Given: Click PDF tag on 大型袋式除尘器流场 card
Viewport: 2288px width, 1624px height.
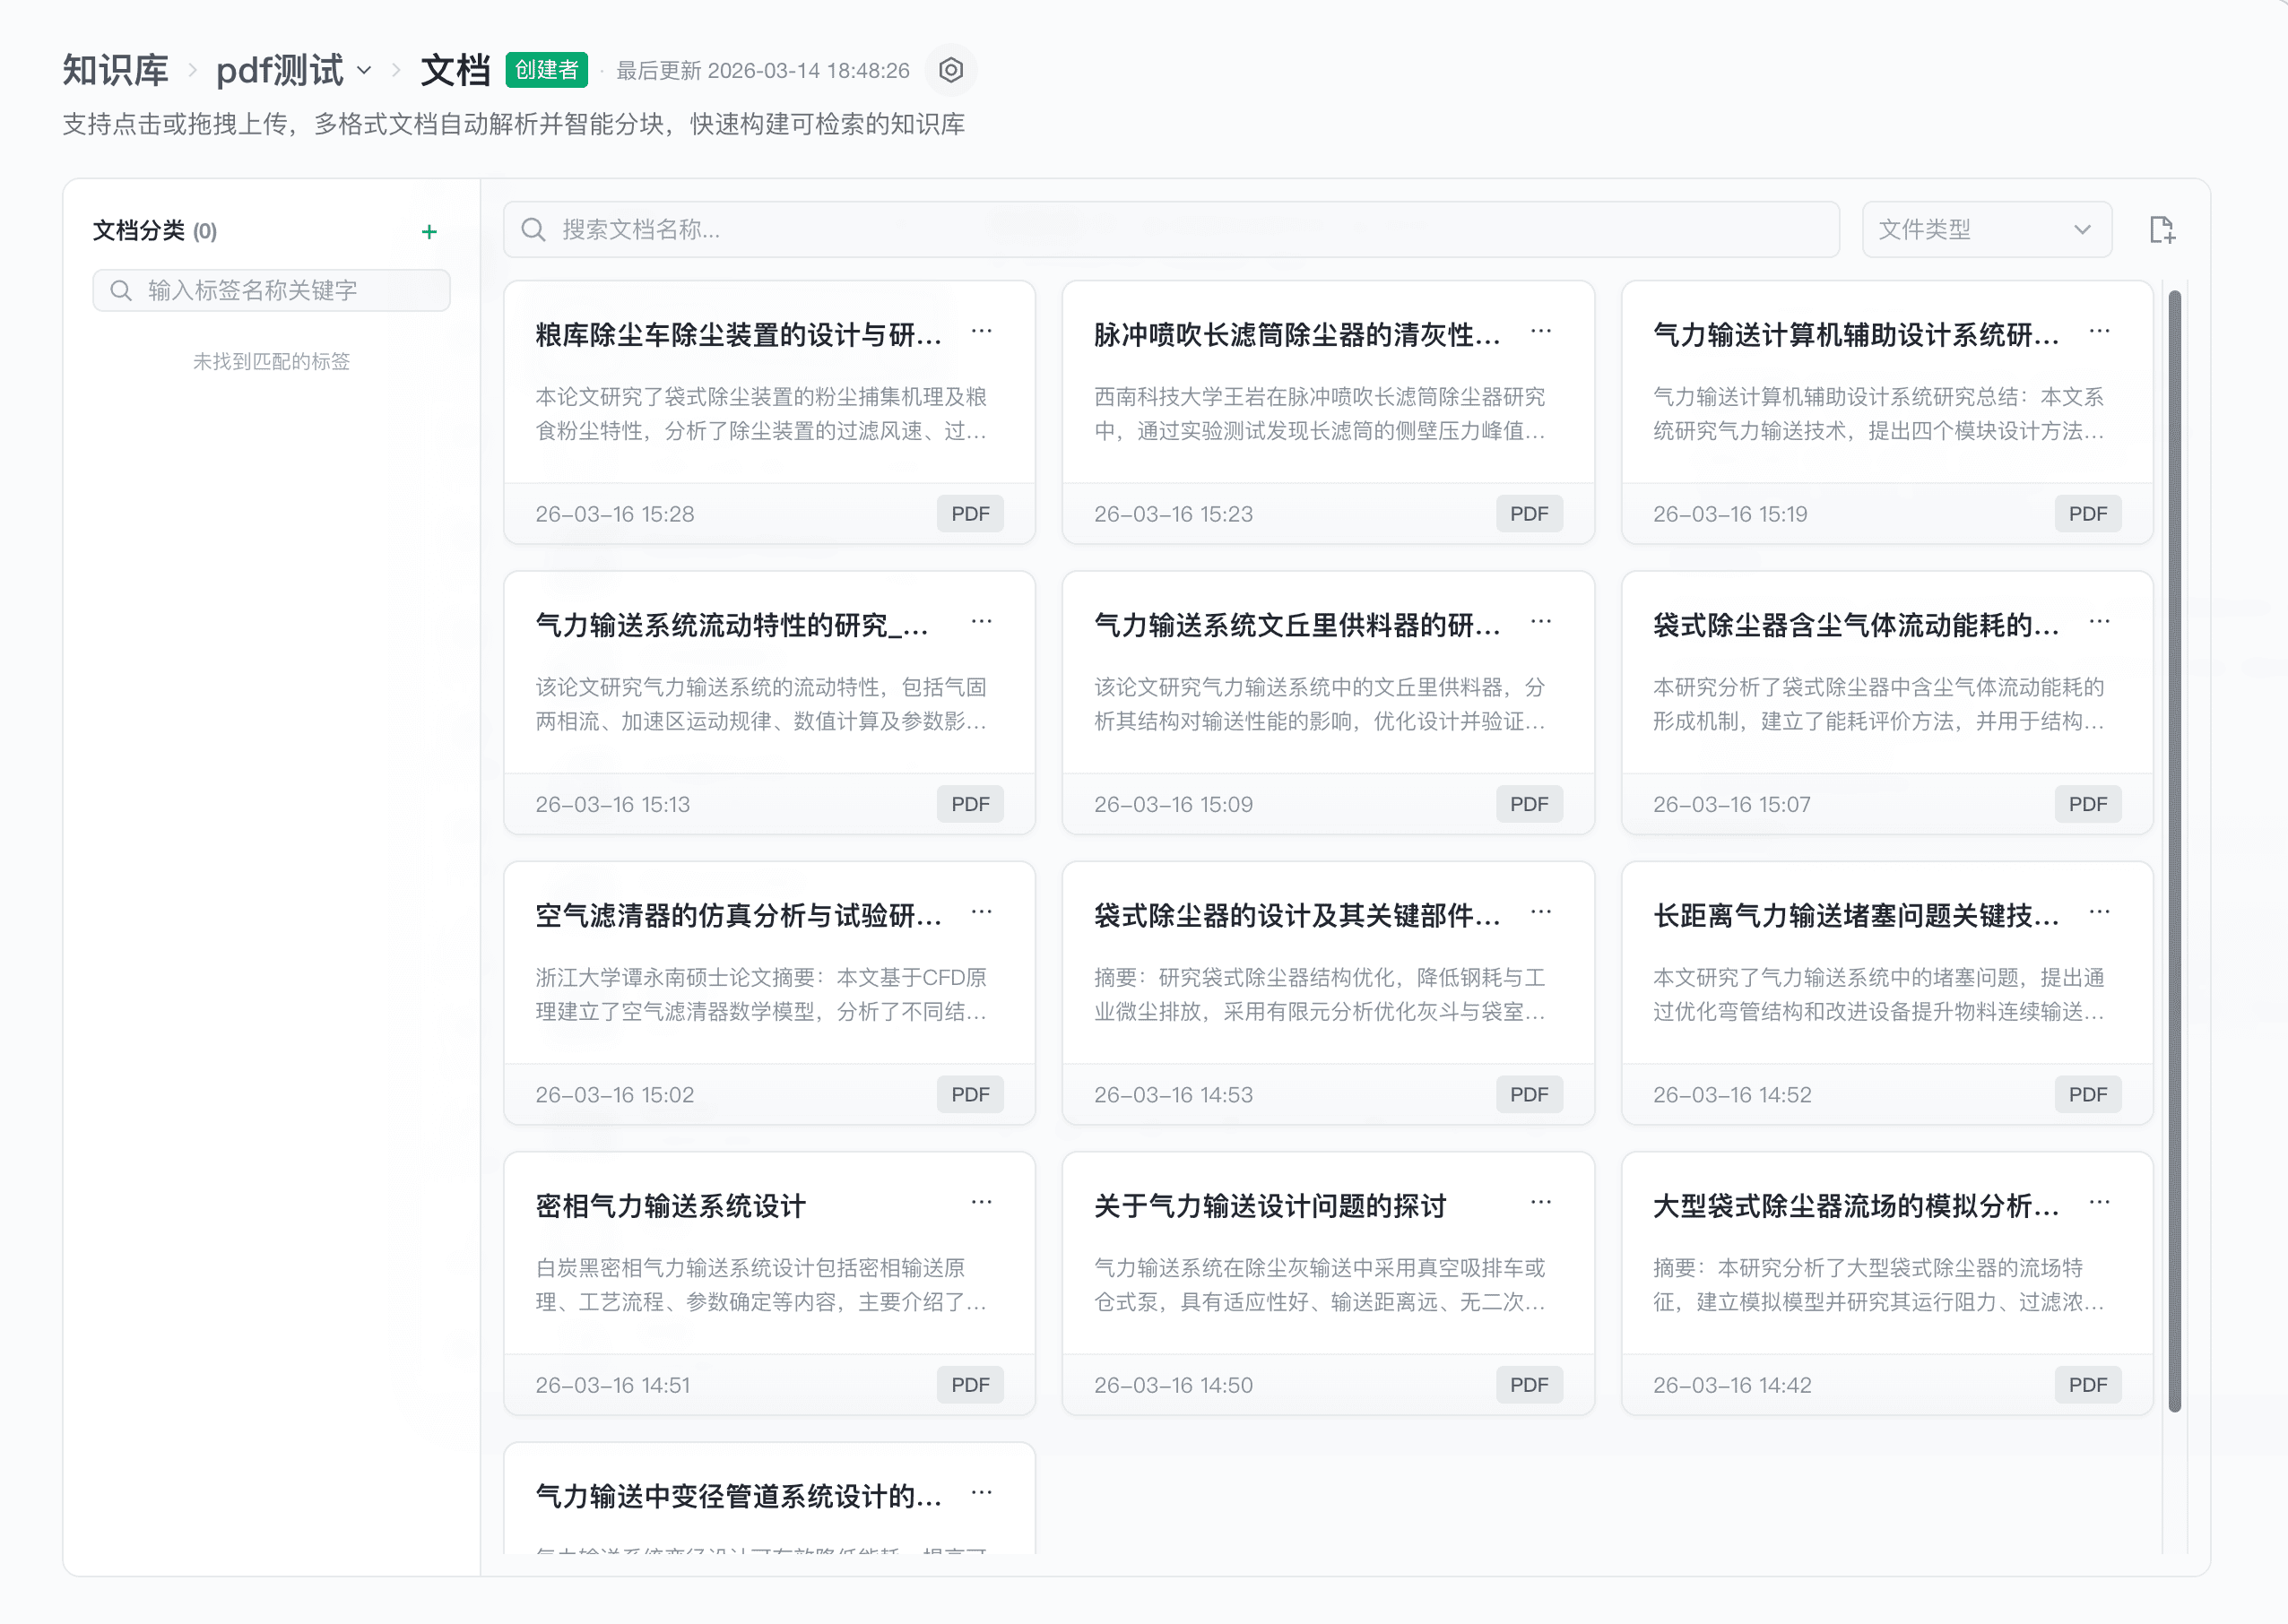Looking at the screenshot, I should (x=2088, y=1385).
